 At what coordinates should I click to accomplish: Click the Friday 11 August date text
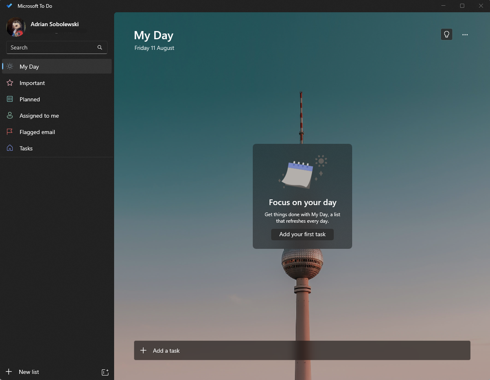click(x=154, y=48)
